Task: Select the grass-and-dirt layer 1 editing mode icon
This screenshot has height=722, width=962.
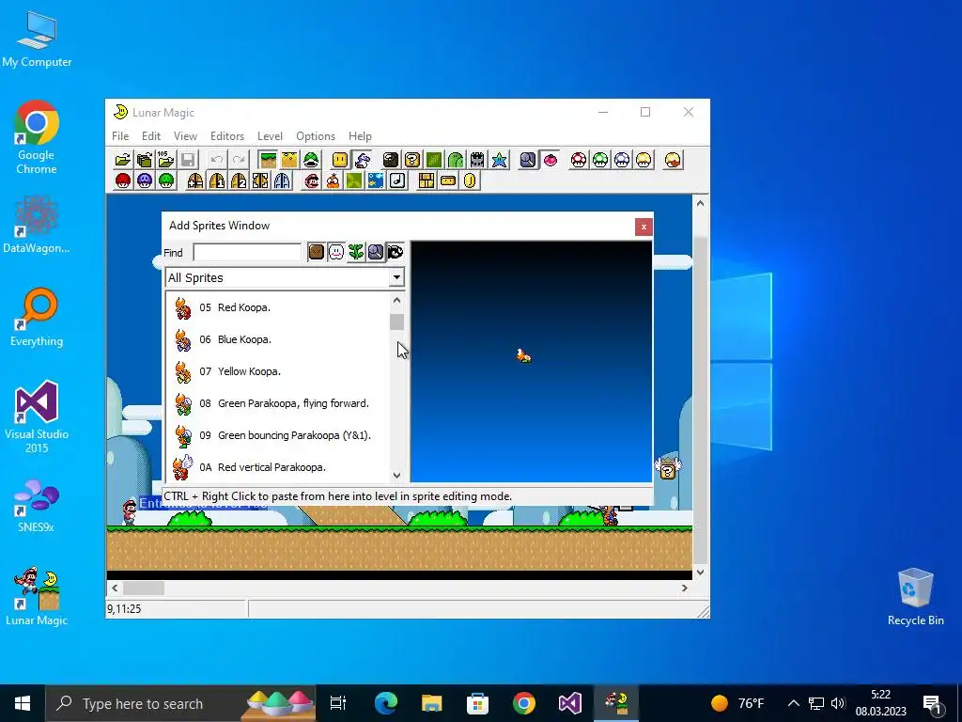Action: (x=268, y=160)
